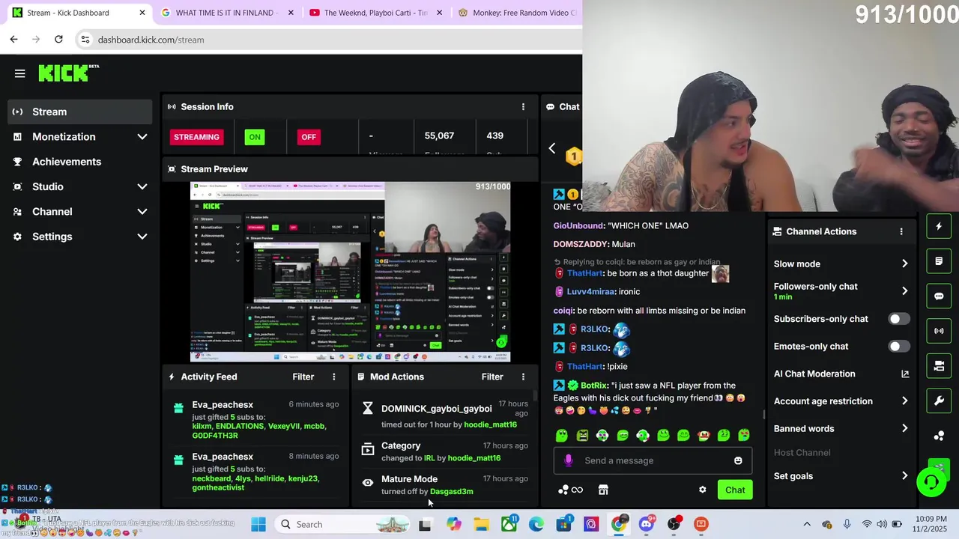Open the chat bubble icon in right rail
959x539 pixels.
pyautogui.click(x=939, y=296)
